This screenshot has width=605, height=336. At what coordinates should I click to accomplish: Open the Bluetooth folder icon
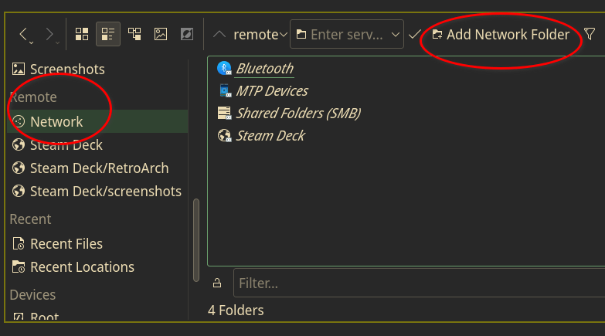tap(225, 68)
